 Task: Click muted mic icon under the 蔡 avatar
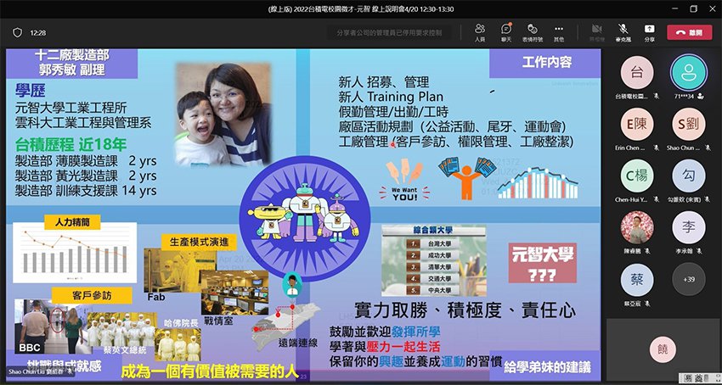click(648, 303)
